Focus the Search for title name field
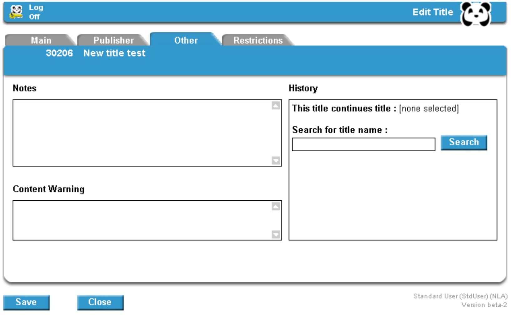 pos(364,144)
